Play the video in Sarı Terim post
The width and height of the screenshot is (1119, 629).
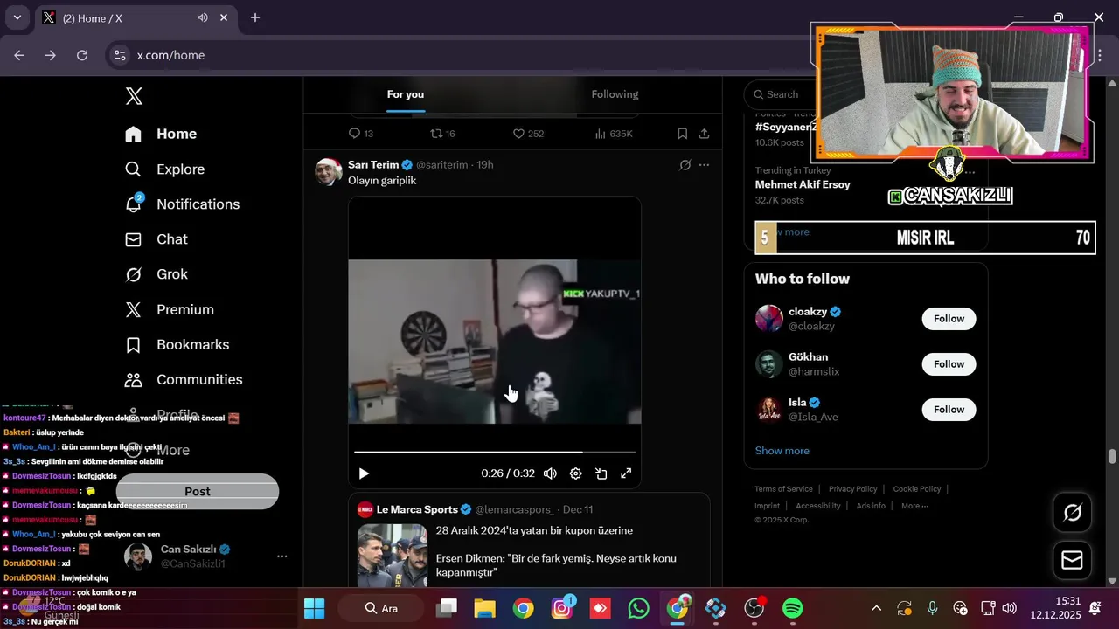[x=364, y=473]
